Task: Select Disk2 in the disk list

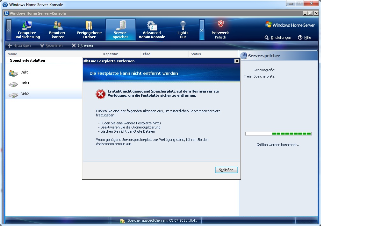Action: tap(44, 94)
